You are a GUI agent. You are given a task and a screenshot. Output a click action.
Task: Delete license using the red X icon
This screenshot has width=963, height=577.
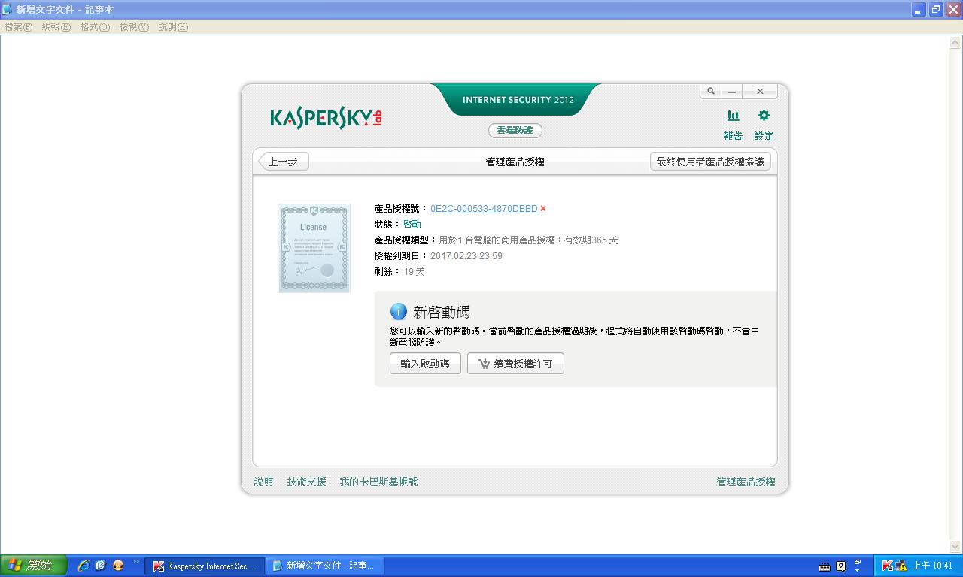[543, 208]
